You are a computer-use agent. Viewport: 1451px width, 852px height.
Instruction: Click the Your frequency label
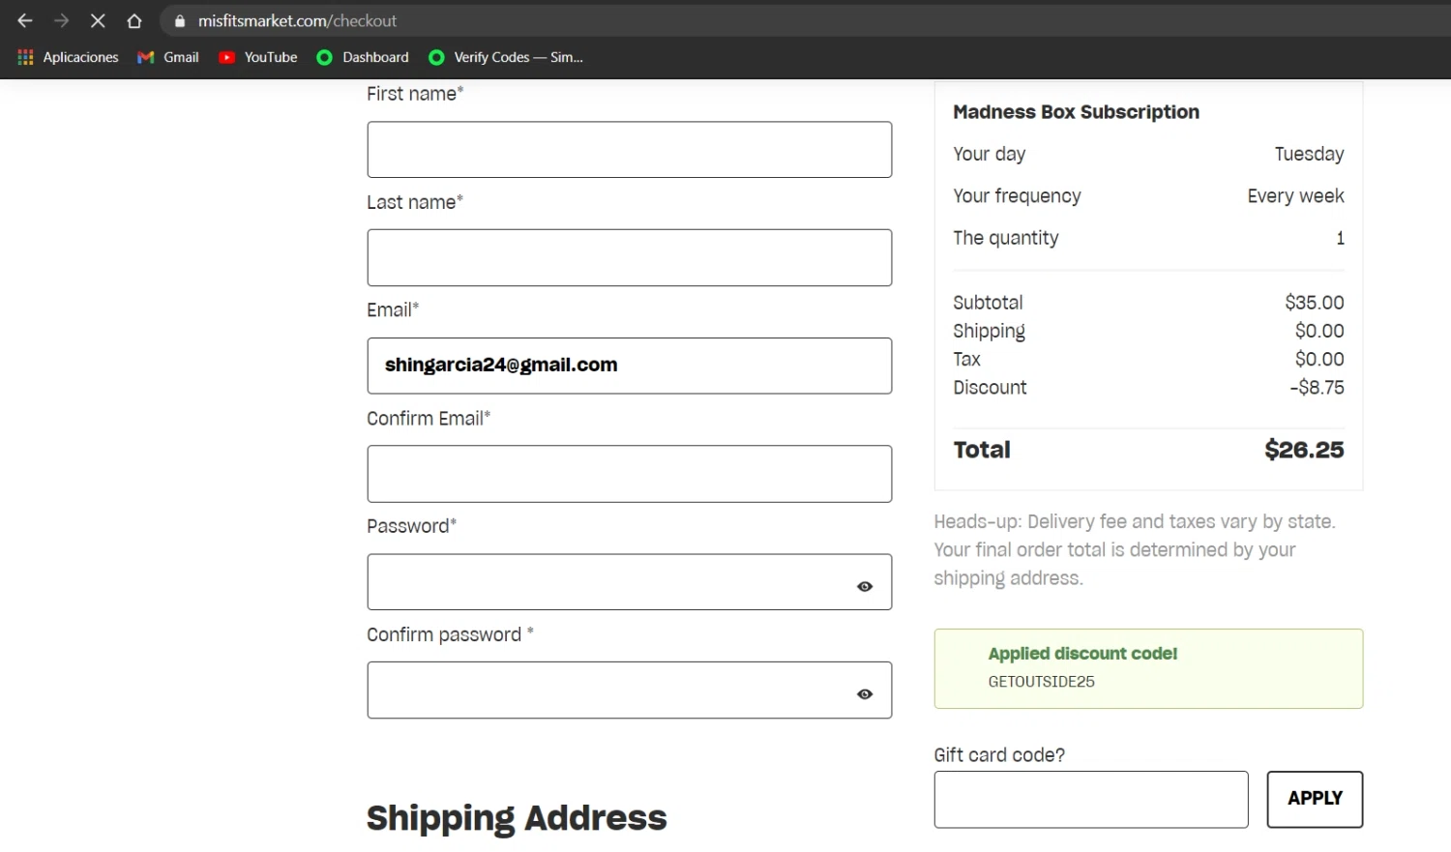click(x=1017, y=196)
